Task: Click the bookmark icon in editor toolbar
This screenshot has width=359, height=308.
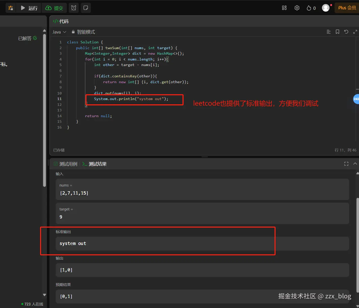Action: tap(337, 32)
